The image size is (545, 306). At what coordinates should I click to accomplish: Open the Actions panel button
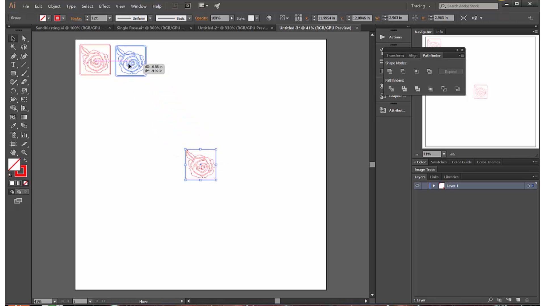click(394, 37)
